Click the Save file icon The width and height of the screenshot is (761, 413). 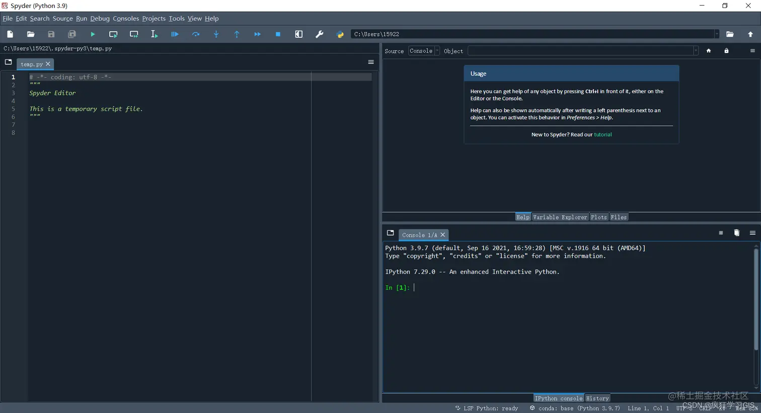[51, 34]
